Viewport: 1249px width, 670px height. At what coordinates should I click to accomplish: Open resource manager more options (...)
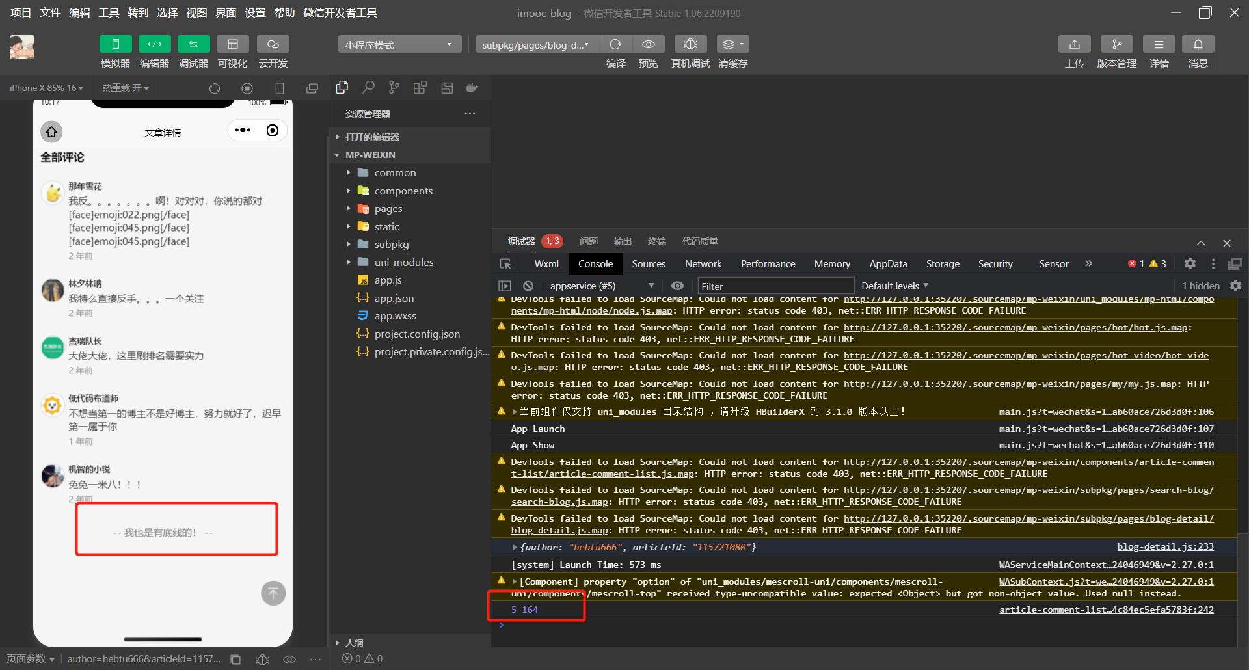(x=470, y=113)
